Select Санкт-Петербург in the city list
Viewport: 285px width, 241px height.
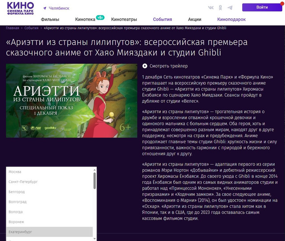49,182
